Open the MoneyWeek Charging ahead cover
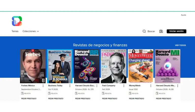This screenshot has height=112, width=195. [x=140, y=66]
